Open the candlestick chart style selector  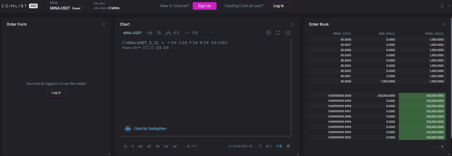pyautogui.click(x=159, y=33)
